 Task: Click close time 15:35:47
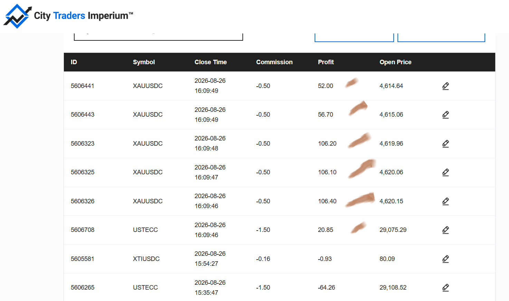(x=207, y=293)
